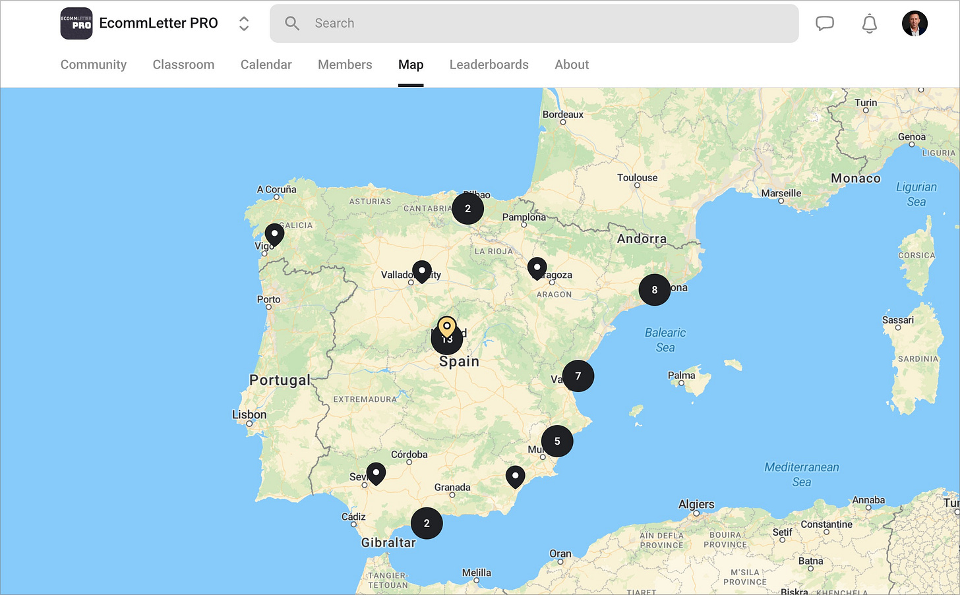Image resolution: width=960 pixels, height=595 pixels.
Task: Click the A Coruña map label
Action: 277,189
